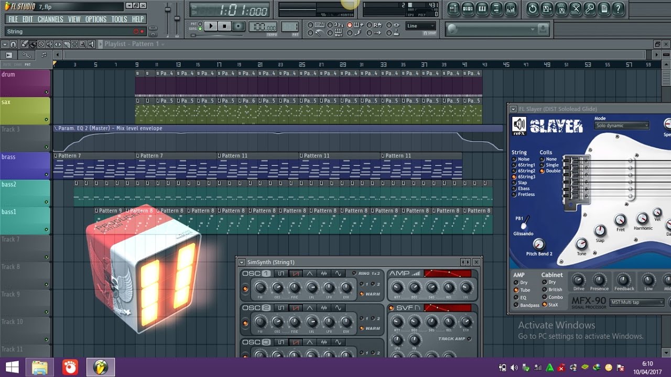Toggle TRACK AMP LED in SimSynth

point(469,339)
